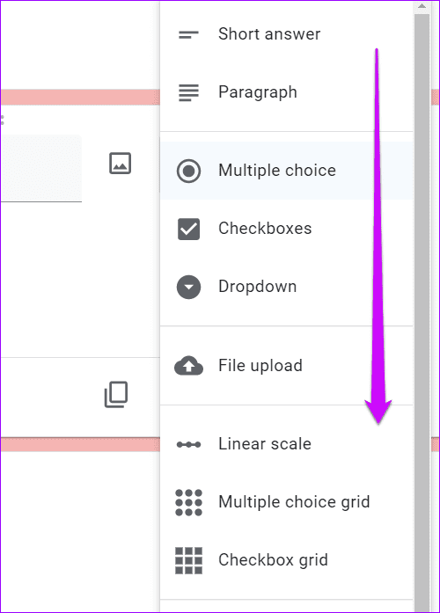Pick the Checkboxes menu option
The image size is (440, 613).
(x=287, y=229)
